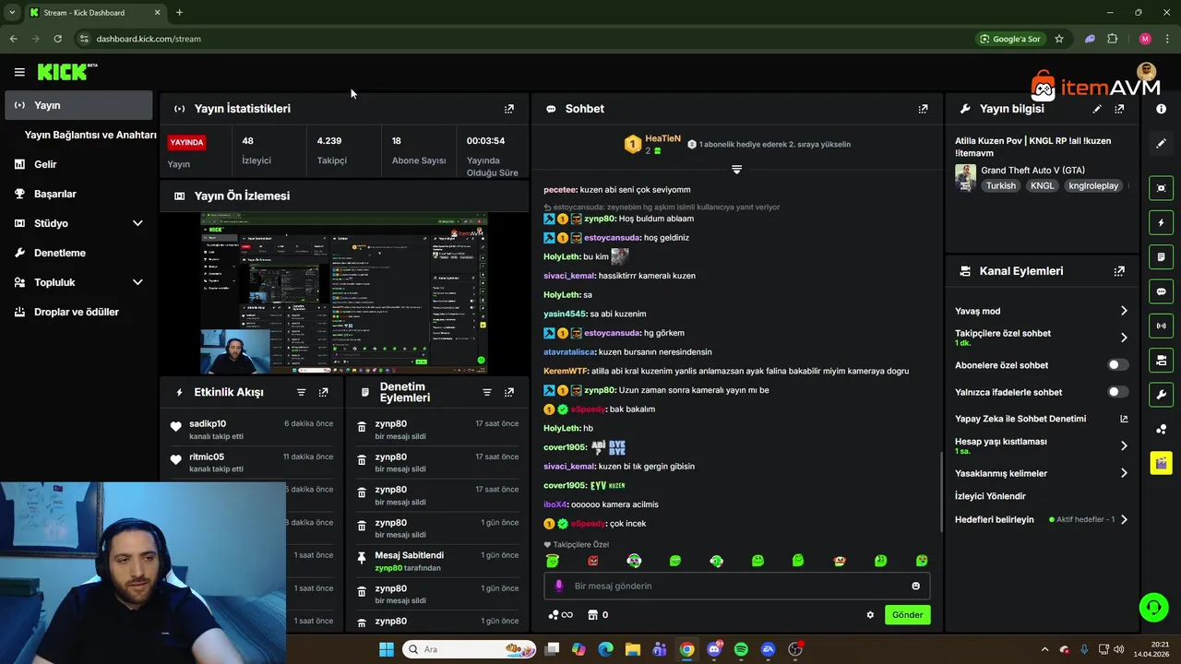Open Droplar ve ödüller page

click(78, 312)
